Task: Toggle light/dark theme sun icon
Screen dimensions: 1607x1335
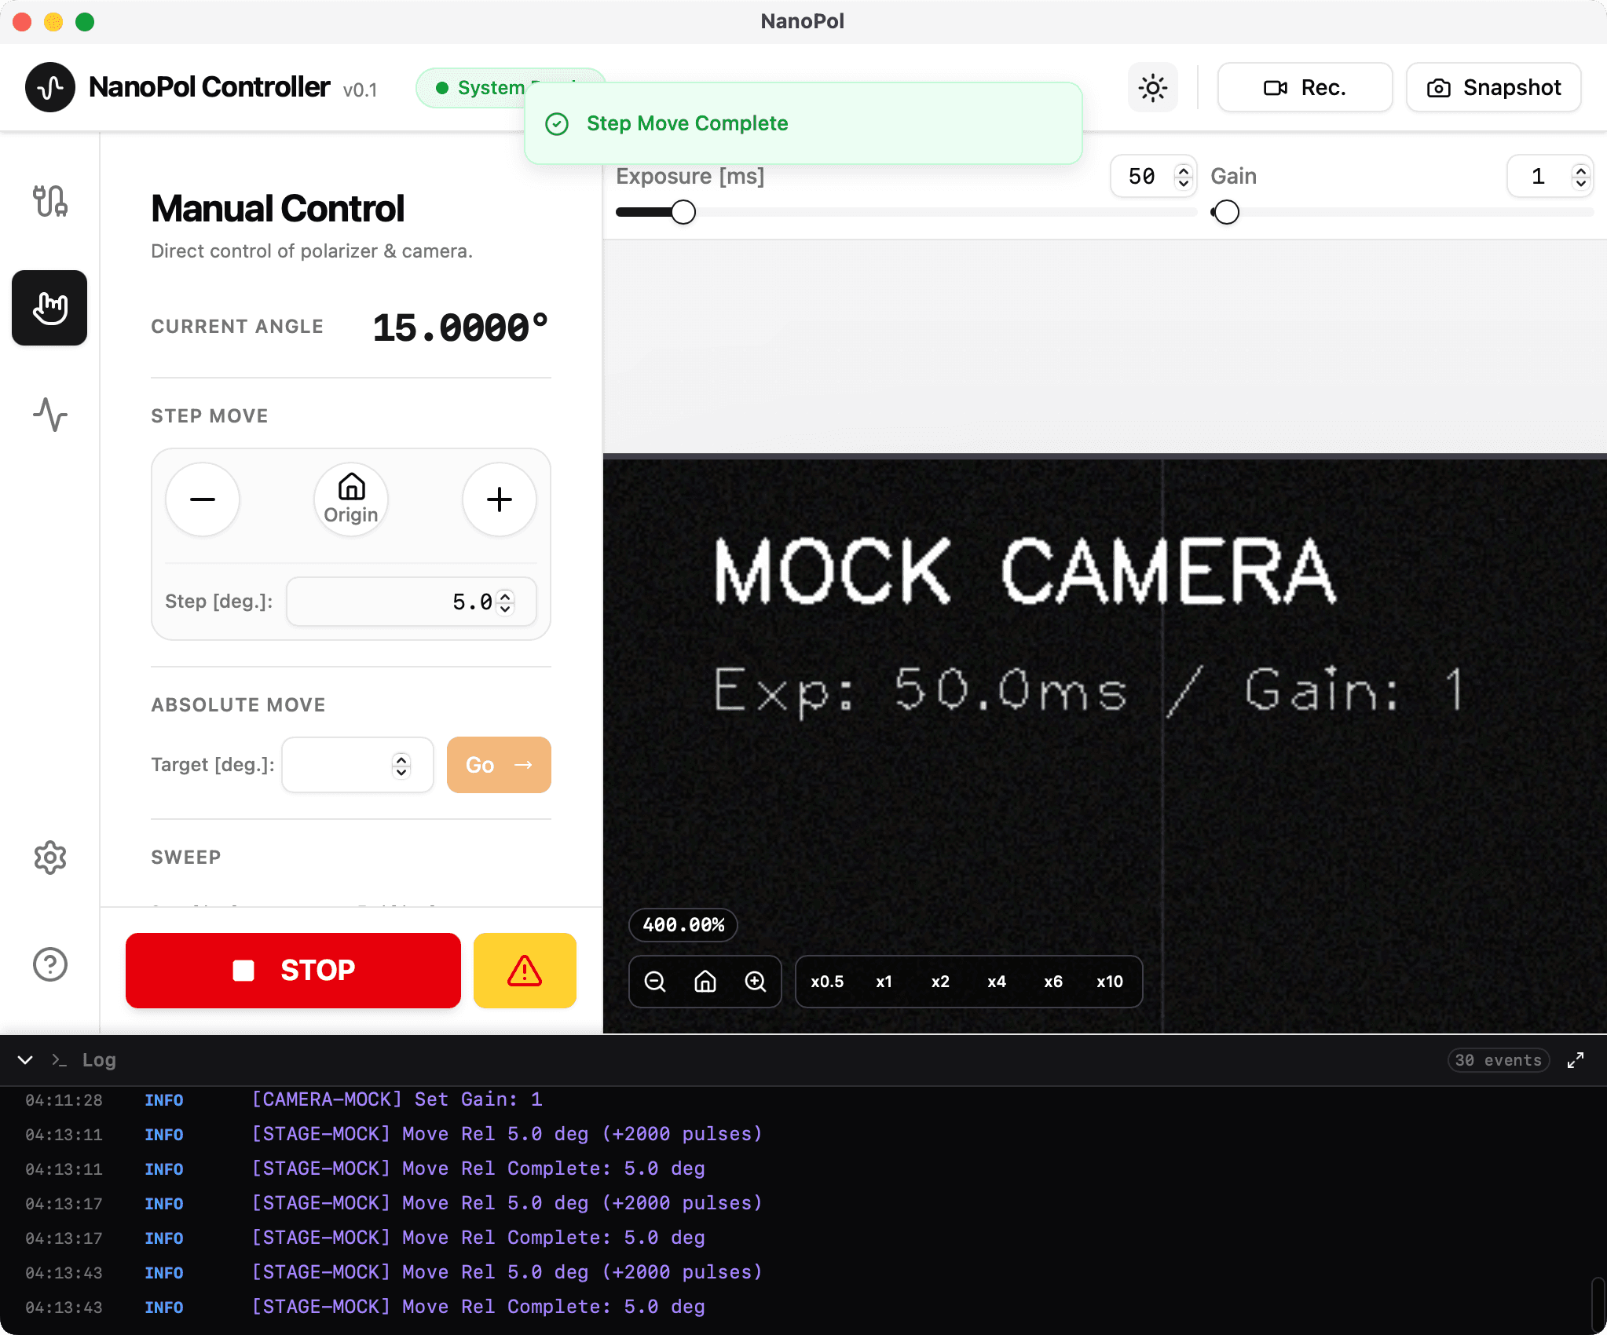Action: pos(1152,87)
